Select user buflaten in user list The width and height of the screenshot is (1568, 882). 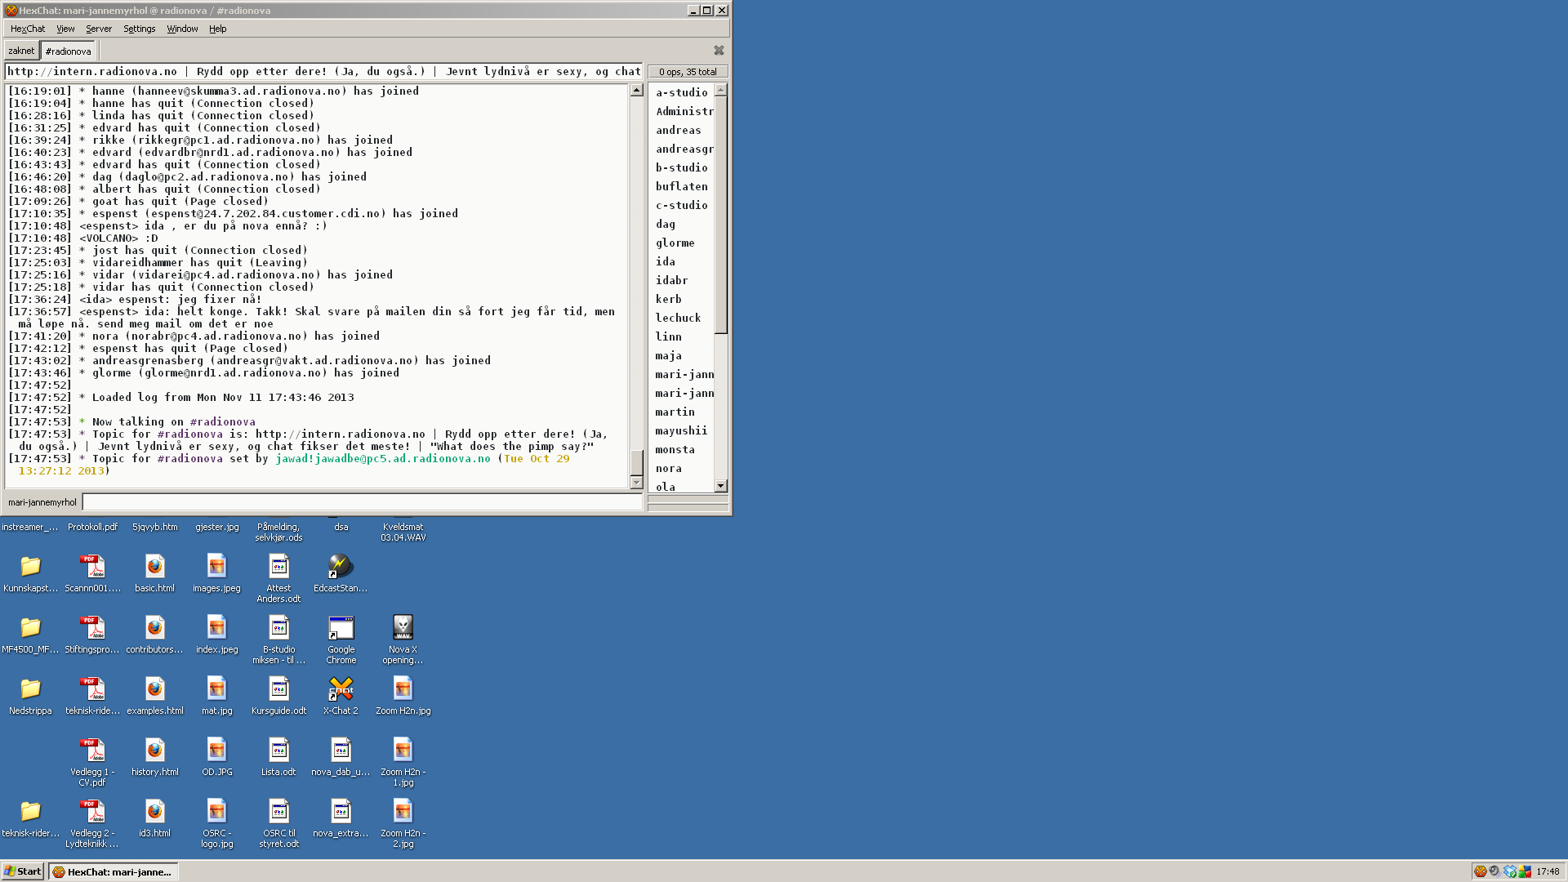pyautogui.click(x=682, y=186)
